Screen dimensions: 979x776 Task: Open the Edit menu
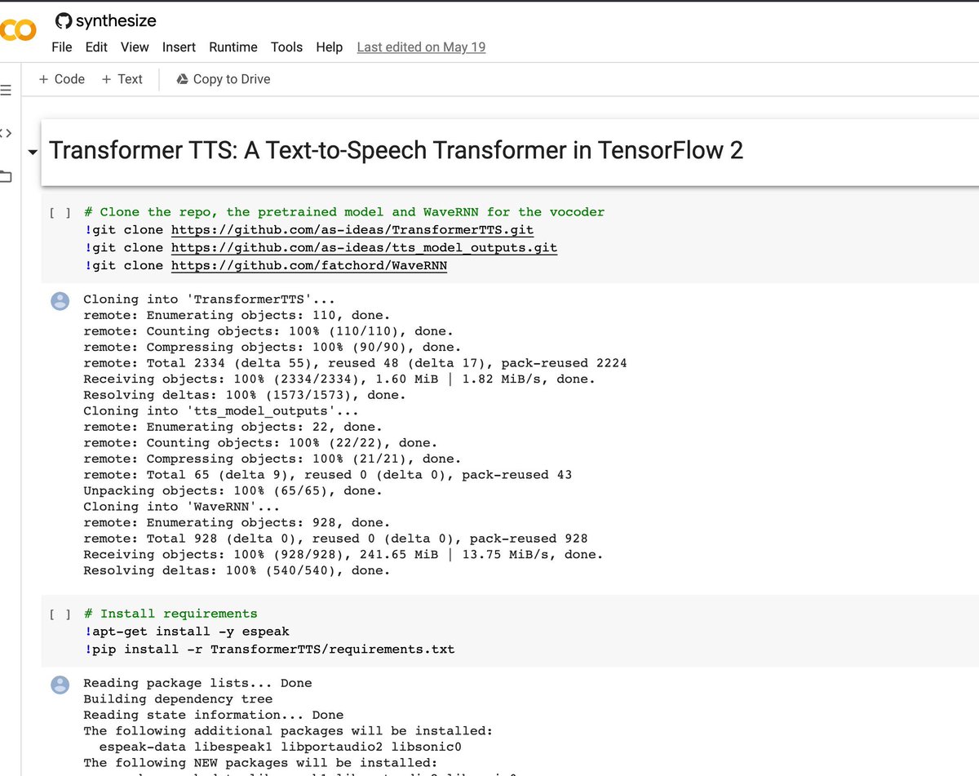[96, 47]
